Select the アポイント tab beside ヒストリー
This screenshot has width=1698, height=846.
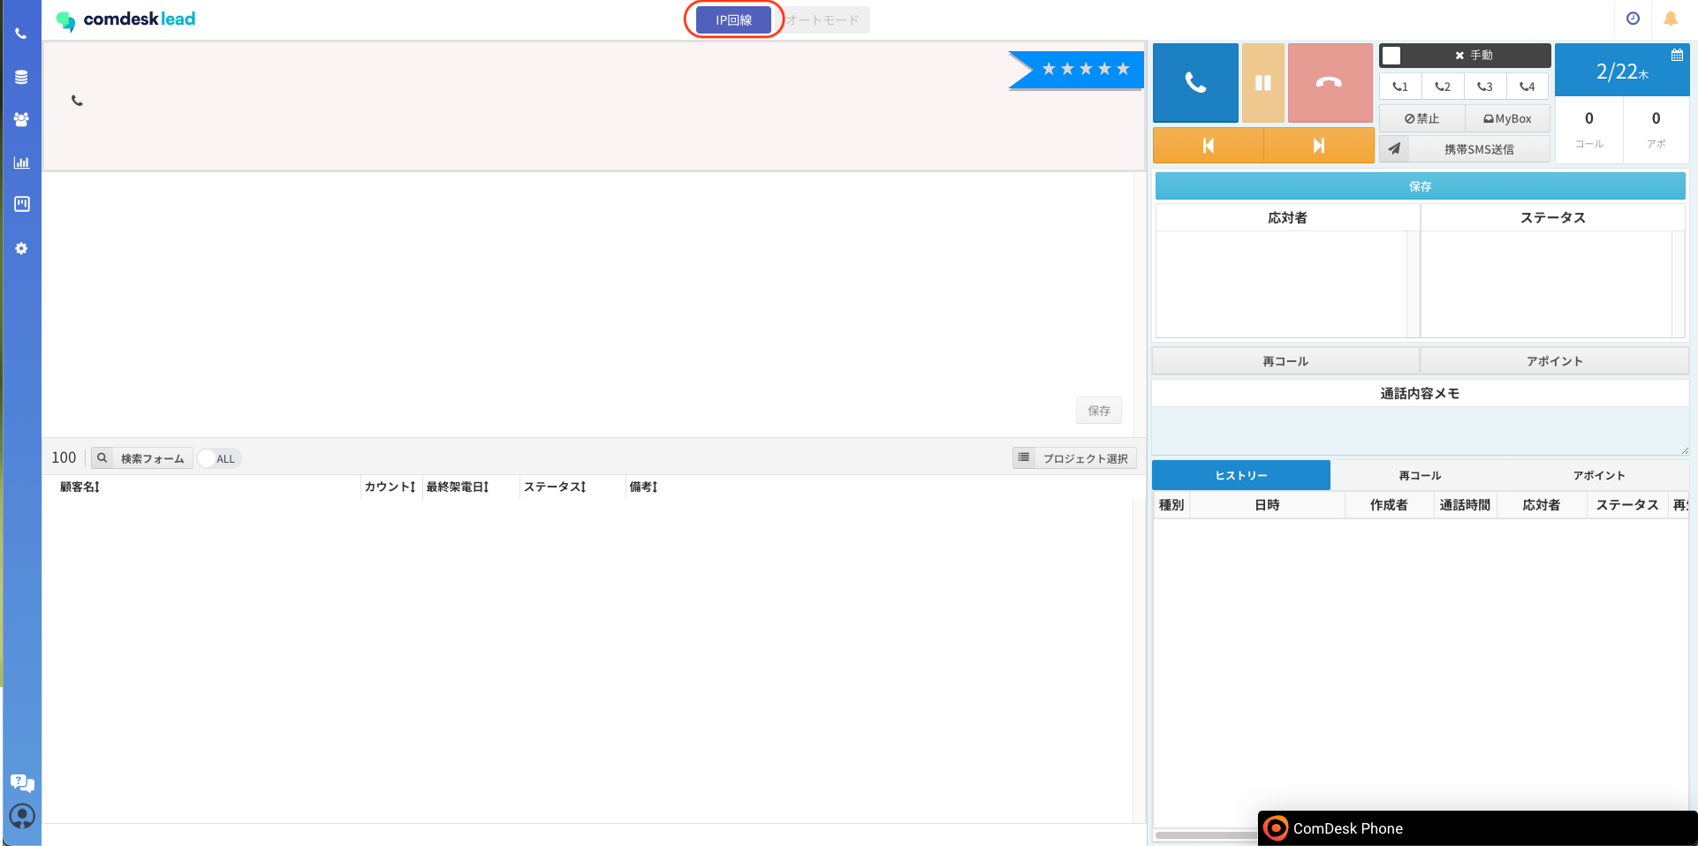pos(1598,475)
